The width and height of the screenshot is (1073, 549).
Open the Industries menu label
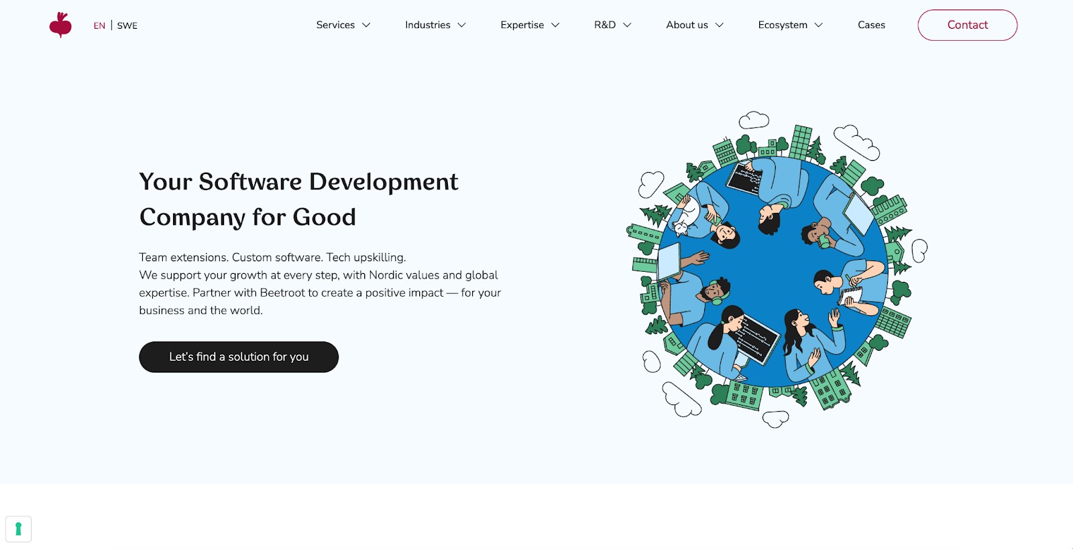coord(427,25)
